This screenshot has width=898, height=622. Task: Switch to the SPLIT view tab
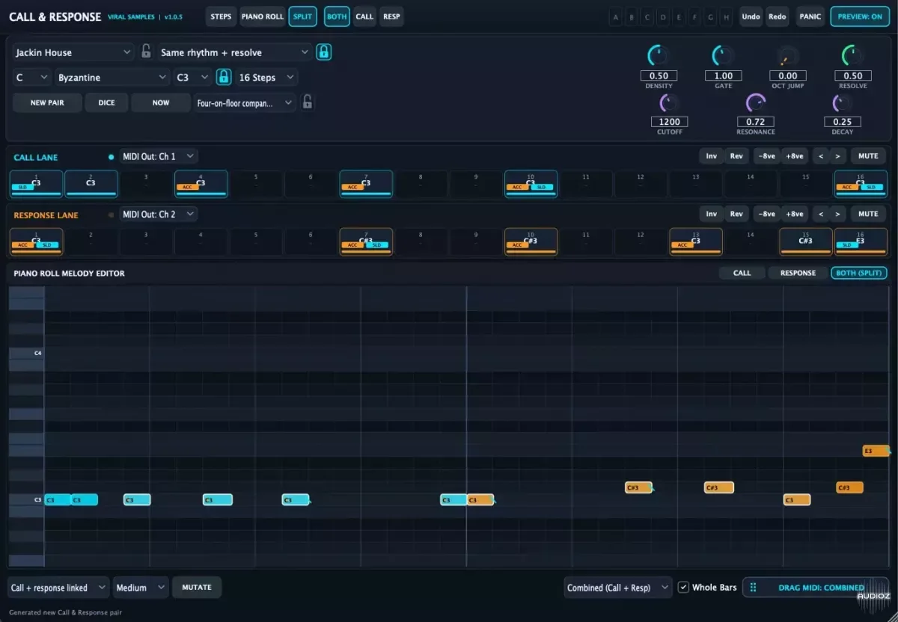tap(303, 16)
